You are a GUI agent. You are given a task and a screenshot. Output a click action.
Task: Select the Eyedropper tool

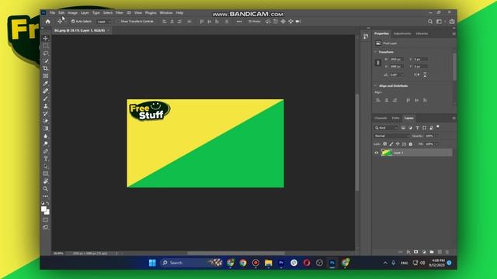coord(46,84)
